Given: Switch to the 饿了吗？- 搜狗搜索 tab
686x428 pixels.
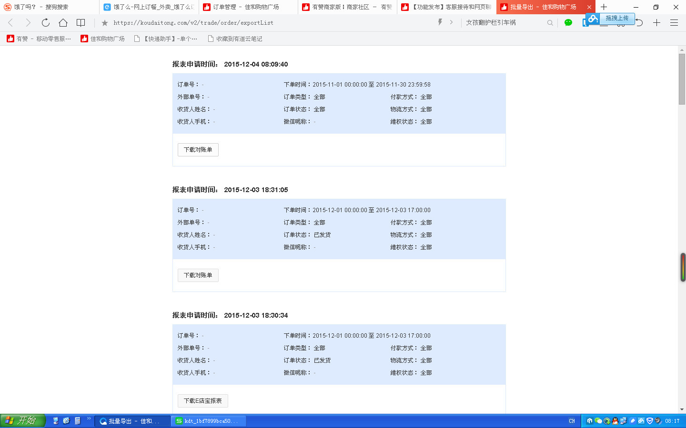Looking at the screenshot, I should tap(50, 7).
